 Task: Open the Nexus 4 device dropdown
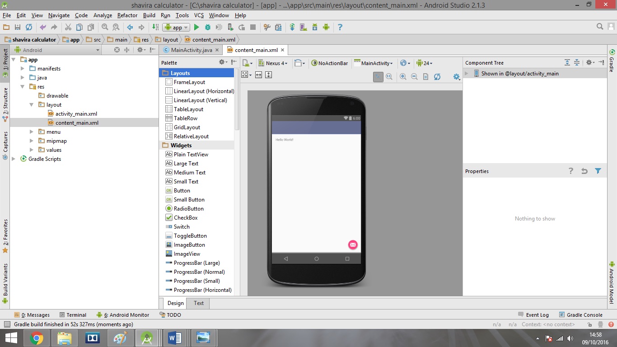(274, 63)
